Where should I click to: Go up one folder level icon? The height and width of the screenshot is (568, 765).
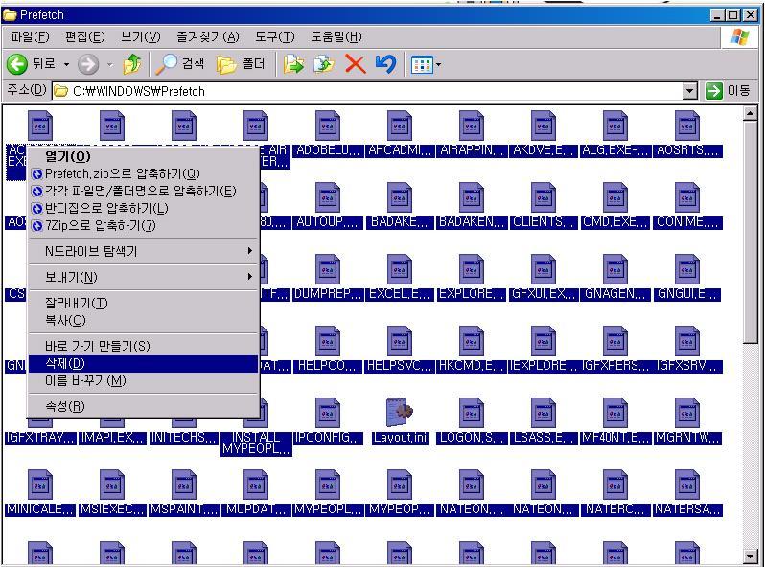point(131,64)
